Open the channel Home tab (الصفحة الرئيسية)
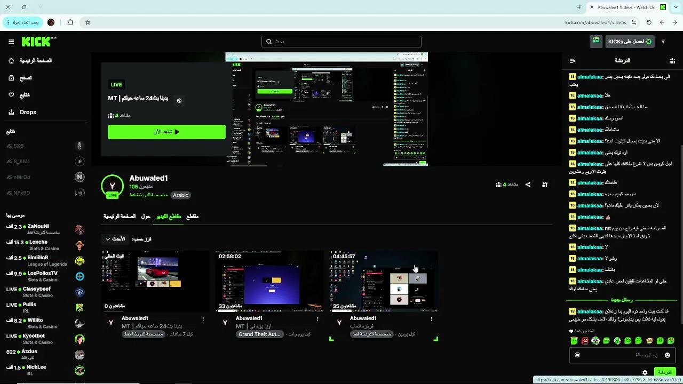The image size is (683, 384). (120, 217)
